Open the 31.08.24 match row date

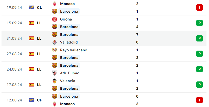click(x=14, y=38)
